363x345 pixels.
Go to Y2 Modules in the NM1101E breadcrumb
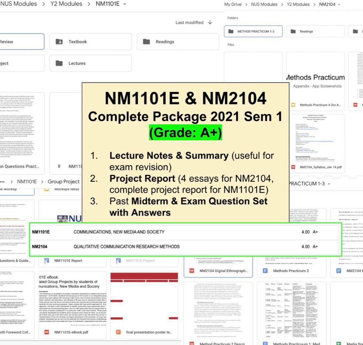66,4
